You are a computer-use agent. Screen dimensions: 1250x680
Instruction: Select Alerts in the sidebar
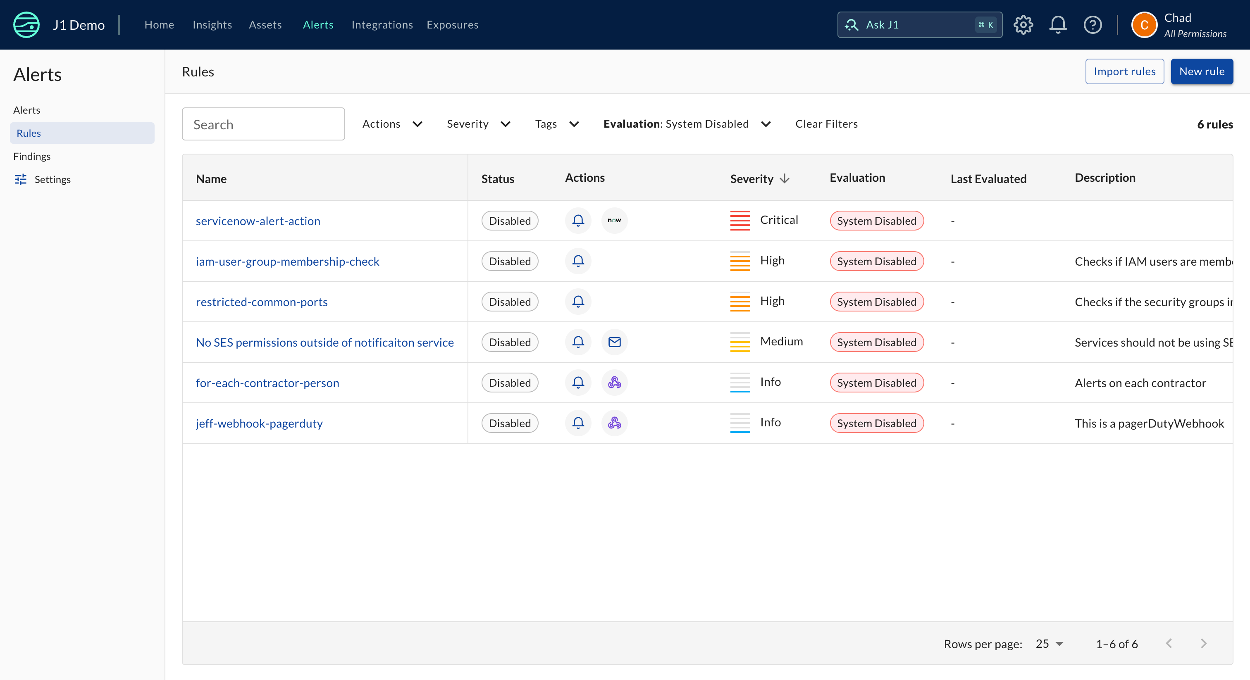pyautogui.click(x=27, y=110)
